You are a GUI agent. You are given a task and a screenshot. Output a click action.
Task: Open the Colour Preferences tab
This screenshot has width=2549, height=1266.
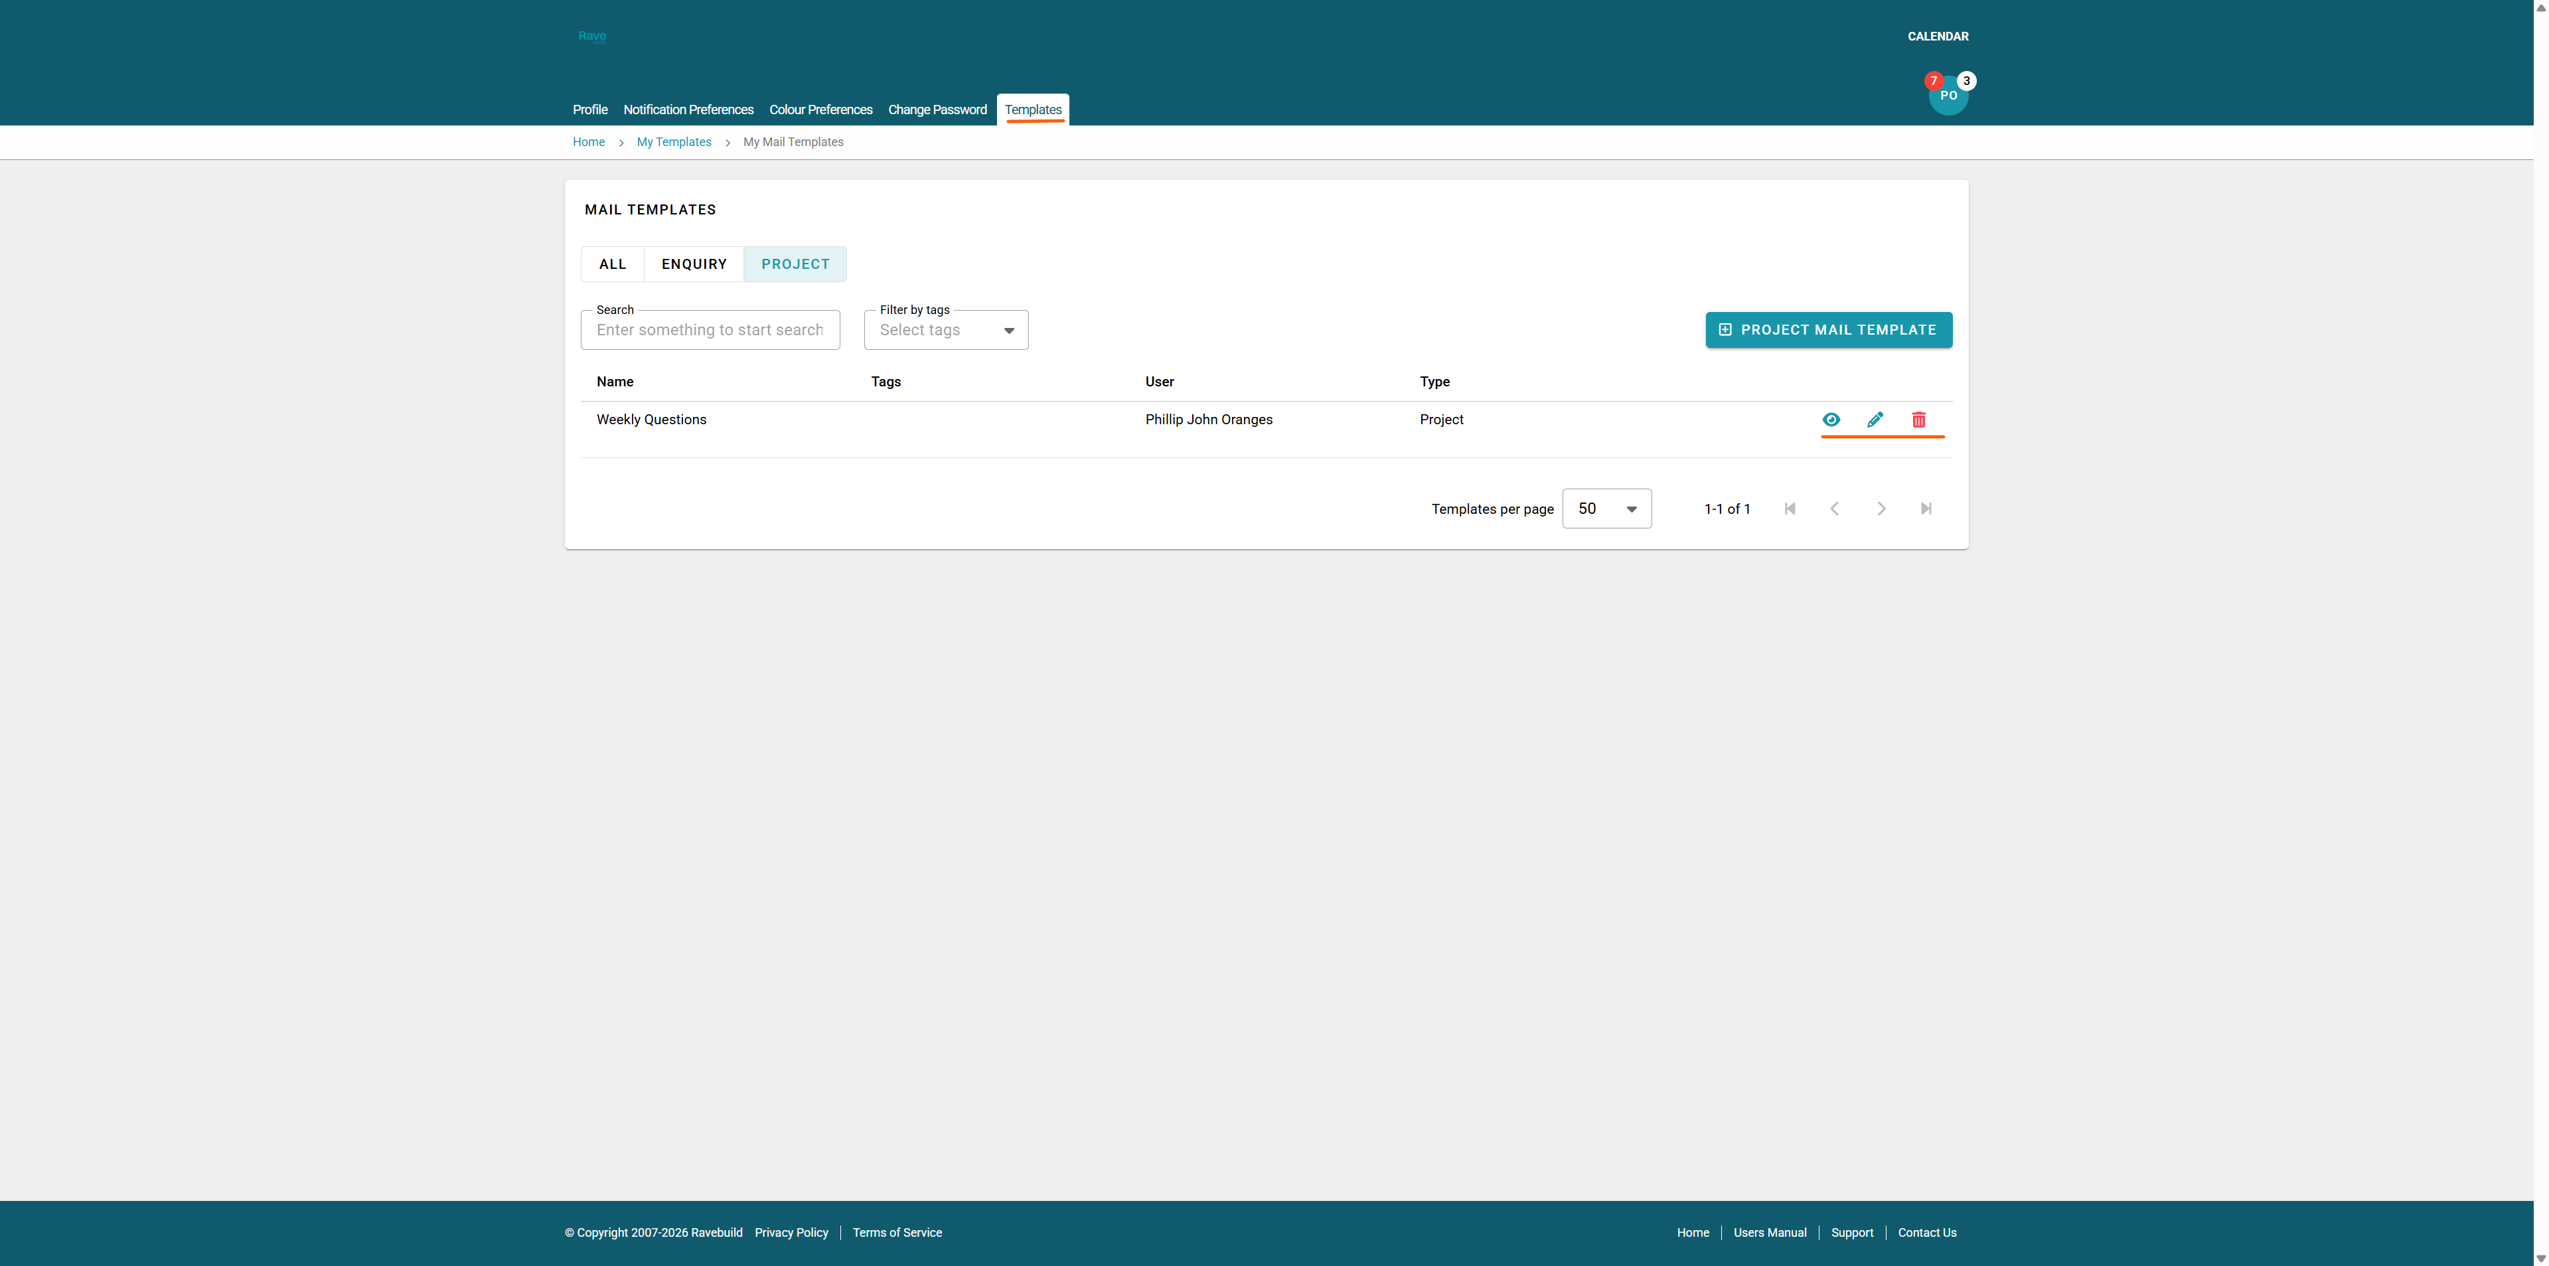pos(820,110)
